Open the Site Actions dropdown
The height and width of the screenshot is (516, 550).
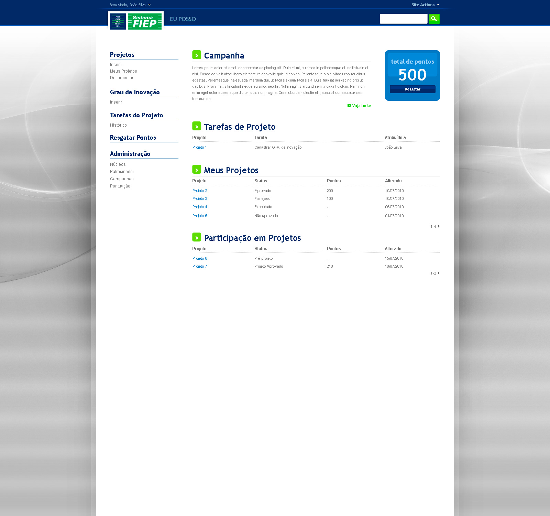coord(425,5)
